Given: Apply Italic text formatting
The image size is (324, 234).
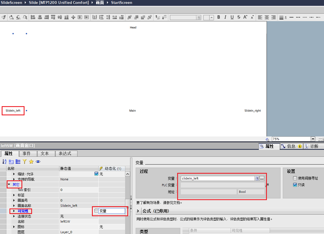Looking at the screenshot, I should click(225, 17).
